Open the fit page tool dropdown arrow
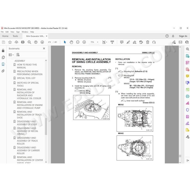This screenshot has width=190, height=190. tap(107, 42)
